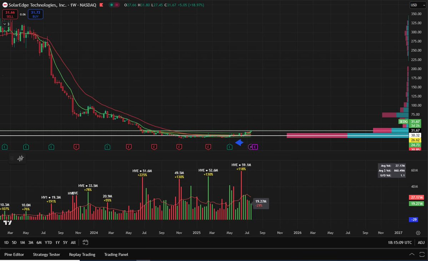Open the candlestick pane object icon
This screenshot has height=261, width=428.
(x=20, y=158)
